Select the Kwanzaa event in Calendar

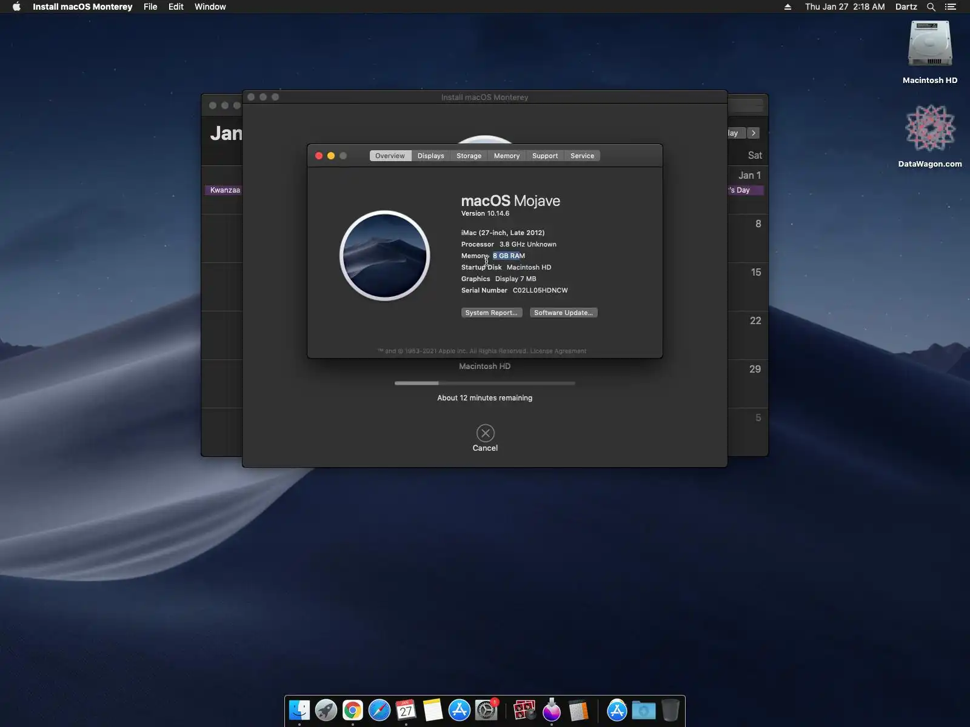[x=224, y=190]
